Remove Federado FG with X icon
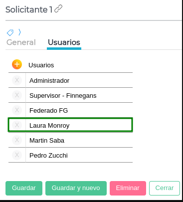183x202 pixels. [x=17, y=110]
